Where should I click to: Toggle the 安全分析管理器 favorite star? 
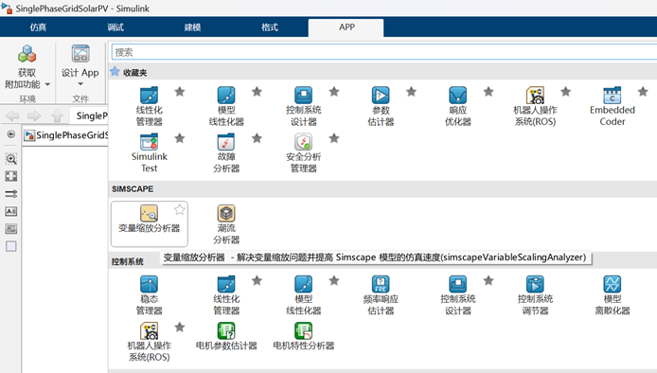[334, 138]
